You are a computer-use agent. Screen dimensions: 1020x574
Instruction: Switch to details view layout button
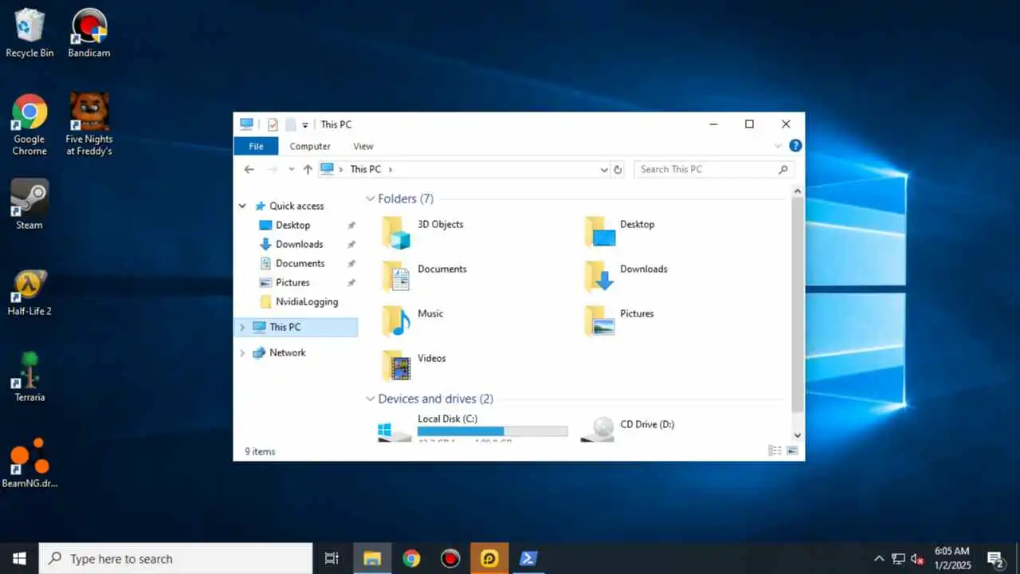click(775, 450)
